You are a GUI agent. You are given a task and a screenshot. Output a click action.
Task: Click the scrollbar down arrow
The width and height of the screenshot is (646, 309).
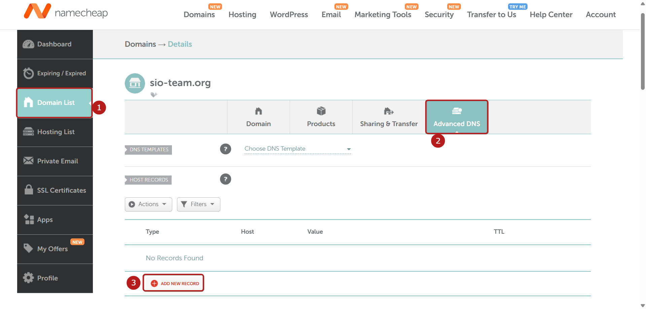643,306
